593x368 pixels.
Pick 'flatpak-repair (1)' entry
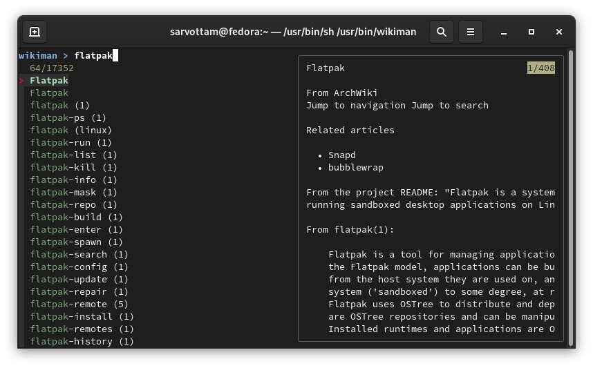coord(79,292)
